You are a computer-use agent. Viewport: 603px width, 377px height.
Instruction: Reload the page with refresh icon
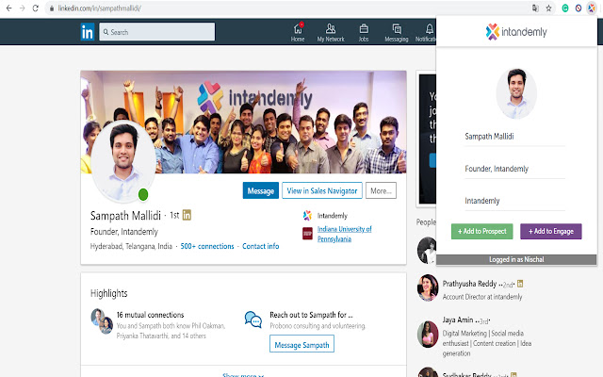36,8
